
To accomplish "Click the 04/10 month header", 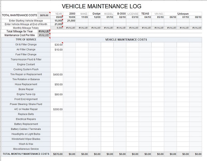I will (x=145, y=17).
